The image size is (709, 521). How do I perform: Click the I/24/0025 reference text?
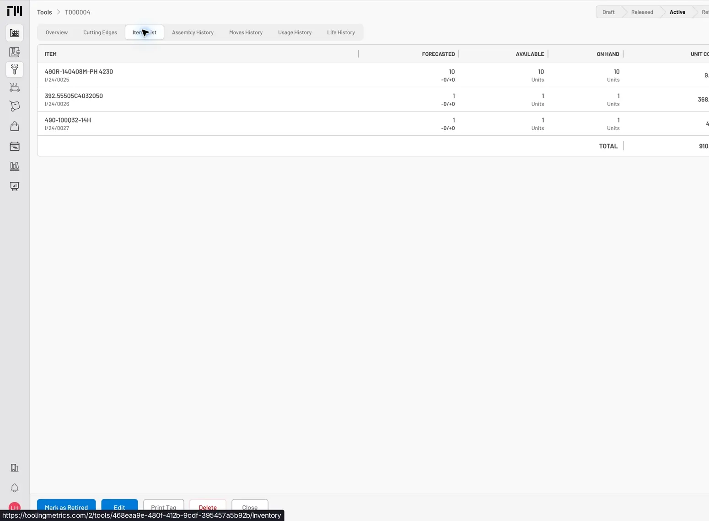pyautogui.click(x=57, y=80)
